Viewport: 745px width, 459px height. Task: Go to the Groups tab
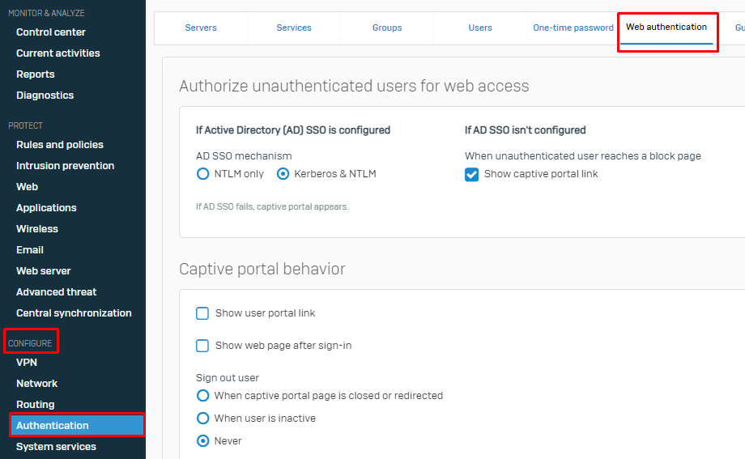387,28
